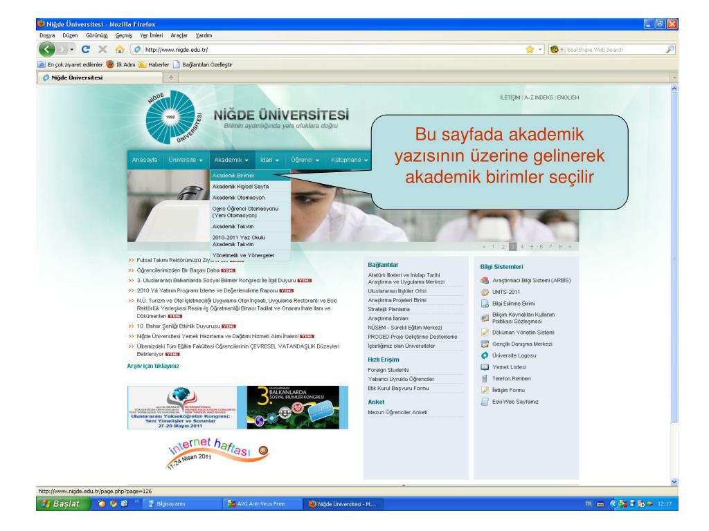
Task: Open the Görünüm menu
Action: pyautogui.click(x=97, y=35)
